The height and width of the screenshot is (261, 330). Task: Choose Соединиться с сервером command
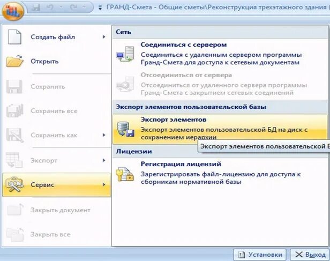pos(220,54)
